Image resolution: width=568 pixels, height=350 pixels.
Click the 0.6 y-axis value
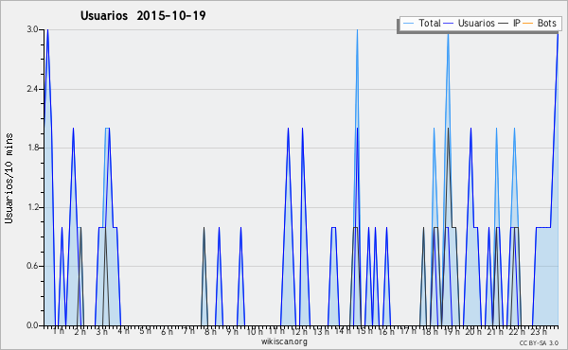32,266
